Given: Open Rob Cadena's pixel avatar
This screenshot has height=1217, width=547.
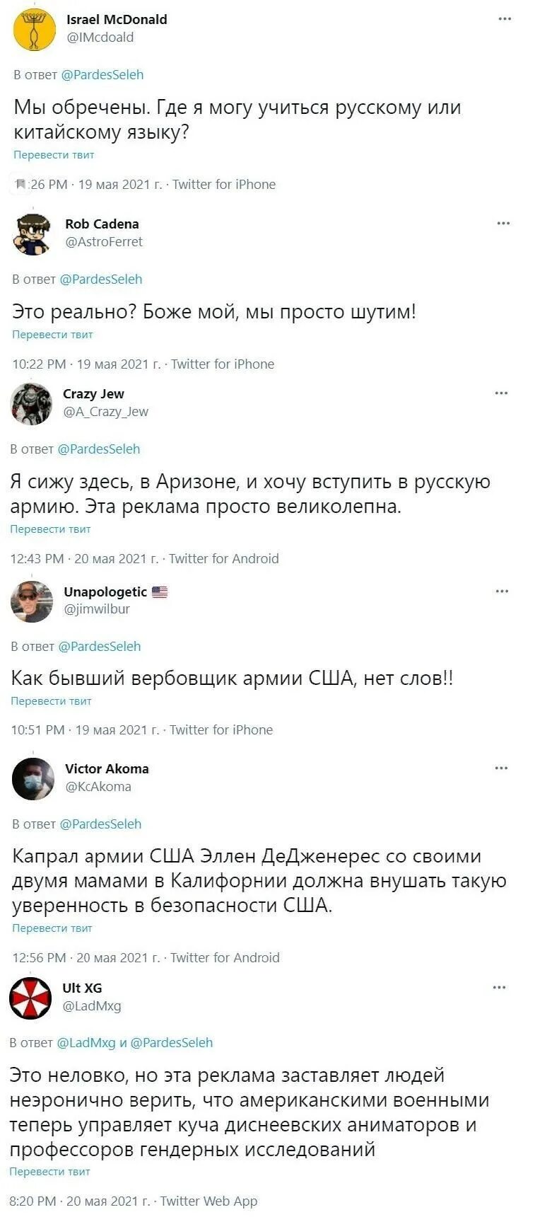Looking at the screenshot, I should pos(33,233).
